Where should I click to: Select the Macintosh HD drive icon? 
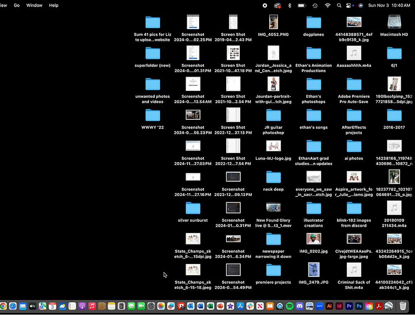[x=394, y=22]
